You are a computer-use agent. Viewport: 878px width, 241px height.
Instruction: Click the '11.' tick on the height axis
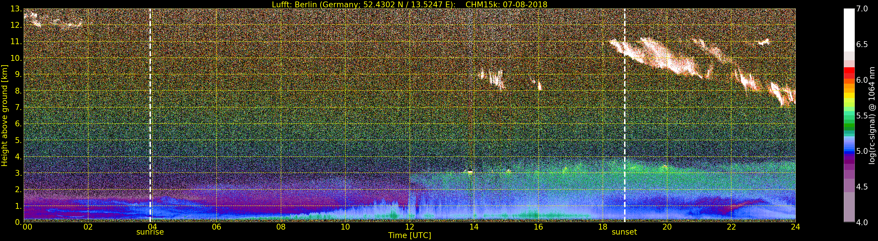tap(16, 42)
